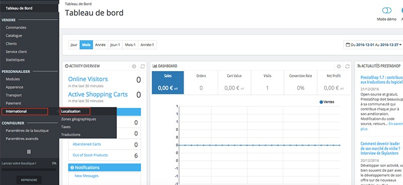Viewport: 403px width, 185px height.
Task: Click shop launch progress bar
Action: (29, 169)
